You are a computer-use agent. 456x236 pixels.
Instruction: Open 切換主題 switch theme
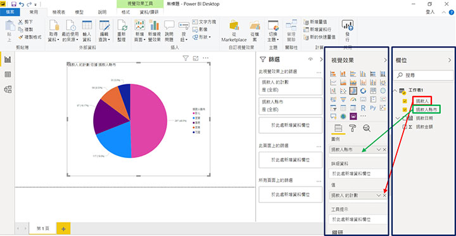coord(273,31)
